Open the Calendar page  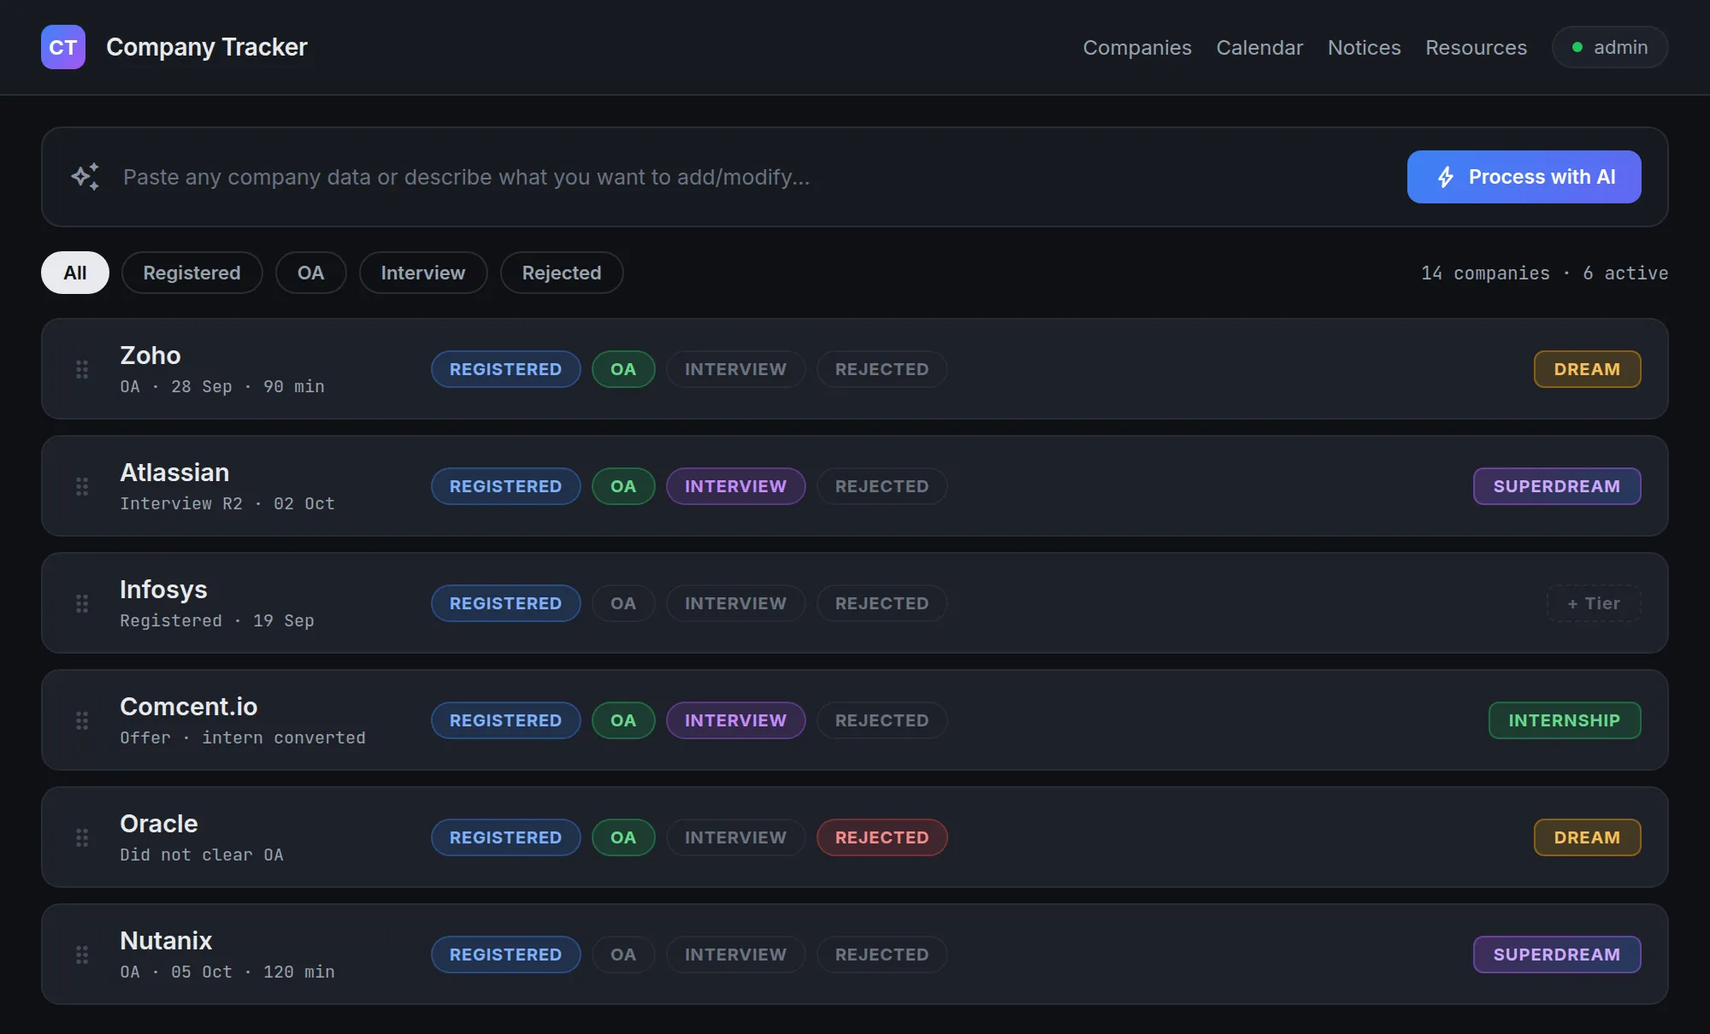[x=1259, y=47]
